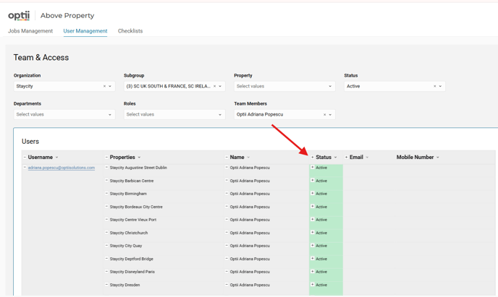498x297 pixels.
Task: Select the Staycity Birmingham property text
Action: (x=128, y=194)
